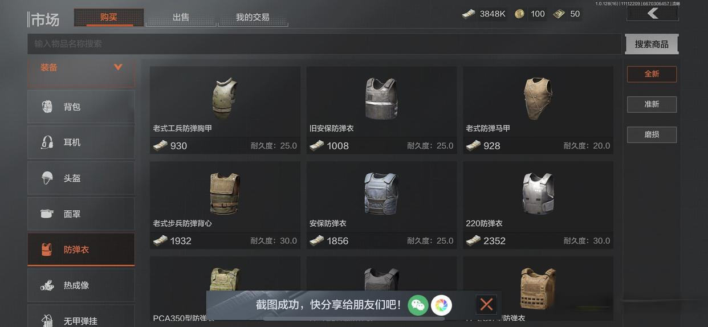
Task: Focus the item name search field
Action: (x=324, y=44)
